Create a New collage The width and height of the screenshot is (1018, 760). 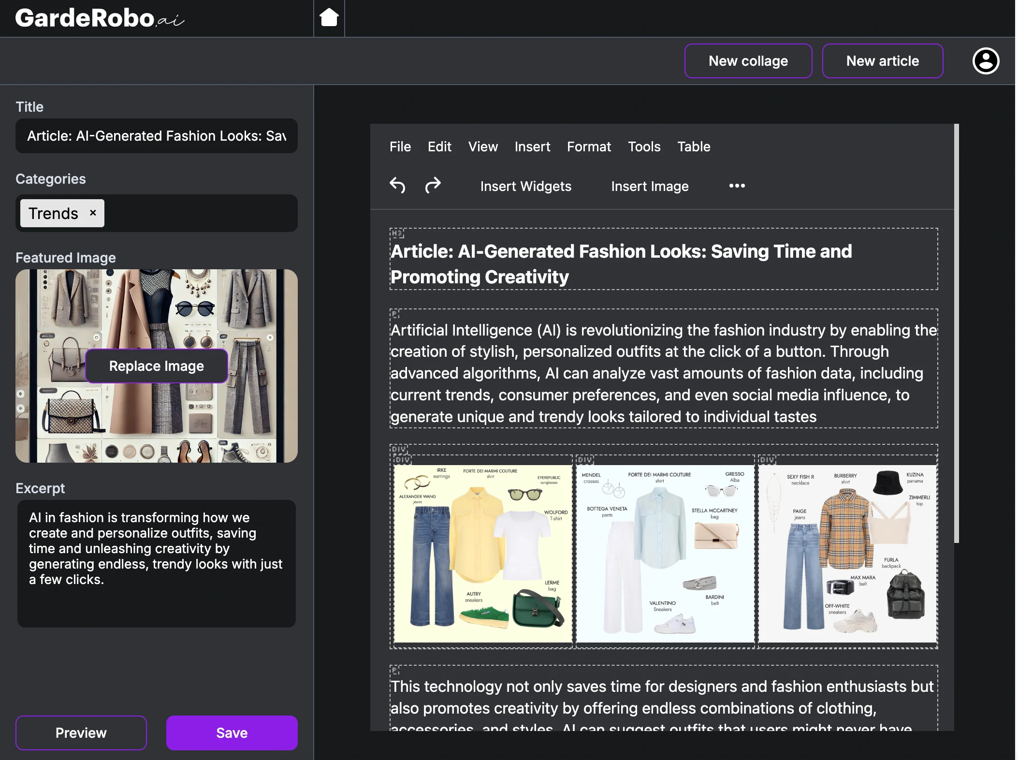click(x=748, y=61)
